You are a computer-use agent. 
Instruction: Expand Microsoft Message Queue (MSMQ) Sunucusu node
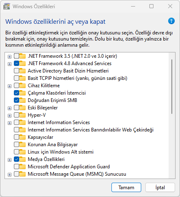9,174
